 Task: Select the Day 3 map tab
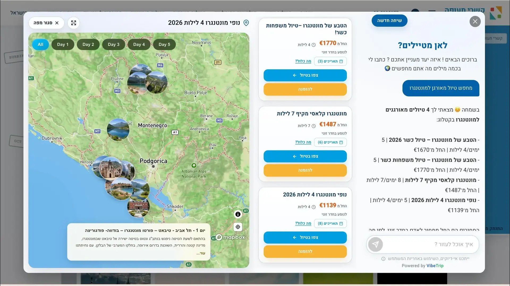pyautogui.click(x=114, y=45)
